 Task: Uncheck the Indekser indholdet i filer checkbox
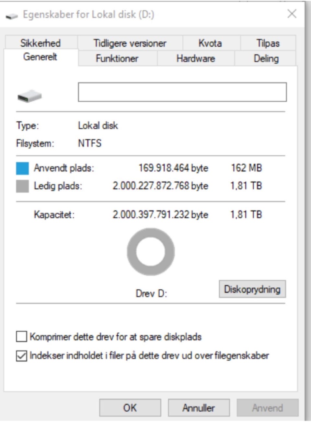coord(21,356)
